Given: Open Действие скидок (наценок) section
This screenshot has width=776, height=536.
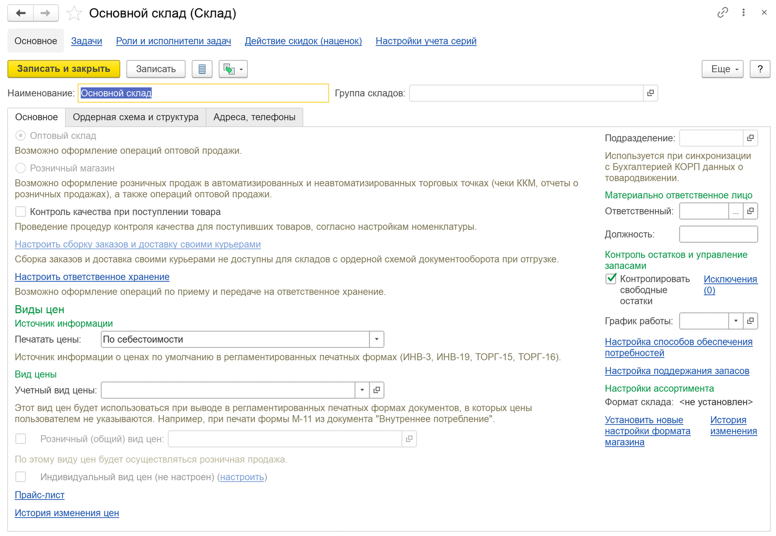Looking at the screenshot, I should tap(303, 41).
